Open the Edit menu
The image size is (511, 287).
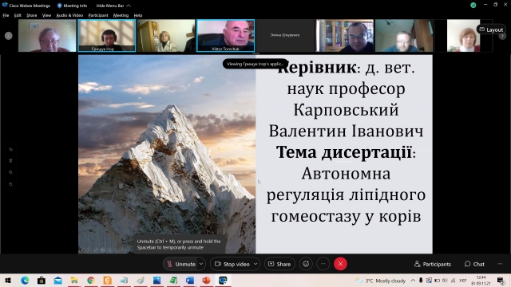18,15
